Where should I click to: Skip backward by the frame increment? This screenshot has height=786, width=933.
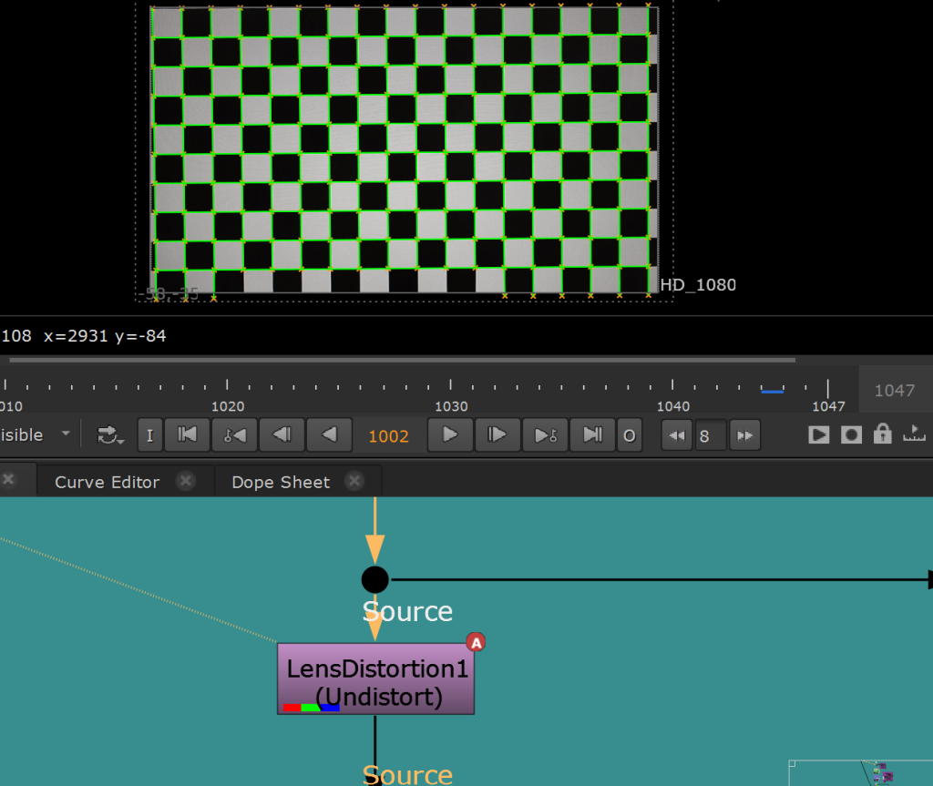677,435
